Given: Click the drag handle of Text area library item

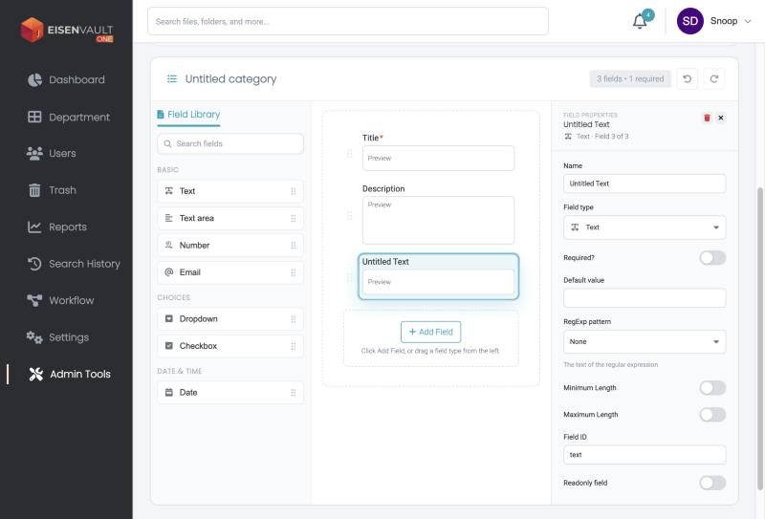Looking at the screenshot, I should click(x=294, y=219).
